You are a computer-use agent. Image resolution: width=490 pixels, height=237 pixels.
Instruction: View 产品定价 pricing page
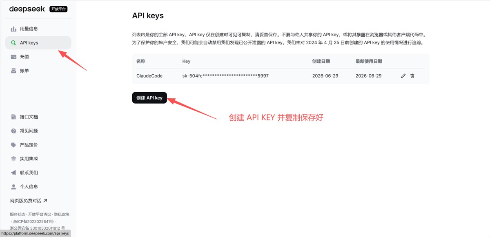coord(38,145)
